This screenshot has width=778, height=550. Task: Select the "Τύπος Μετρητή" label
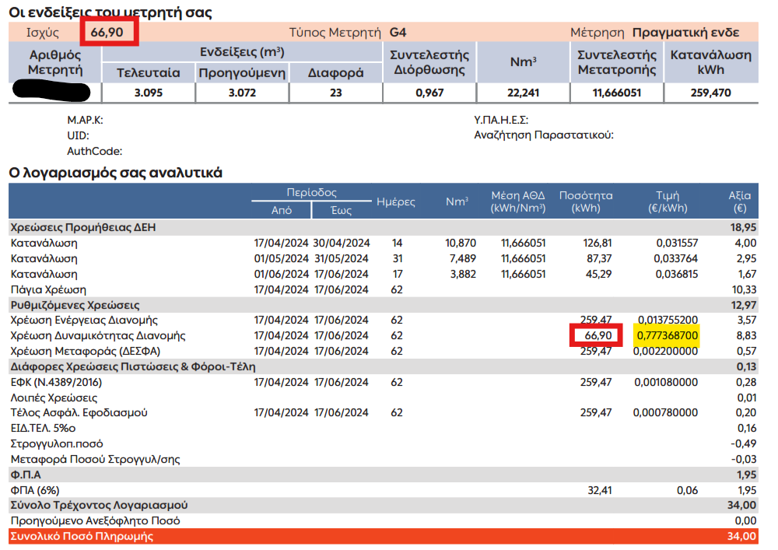tap(335, 33)
